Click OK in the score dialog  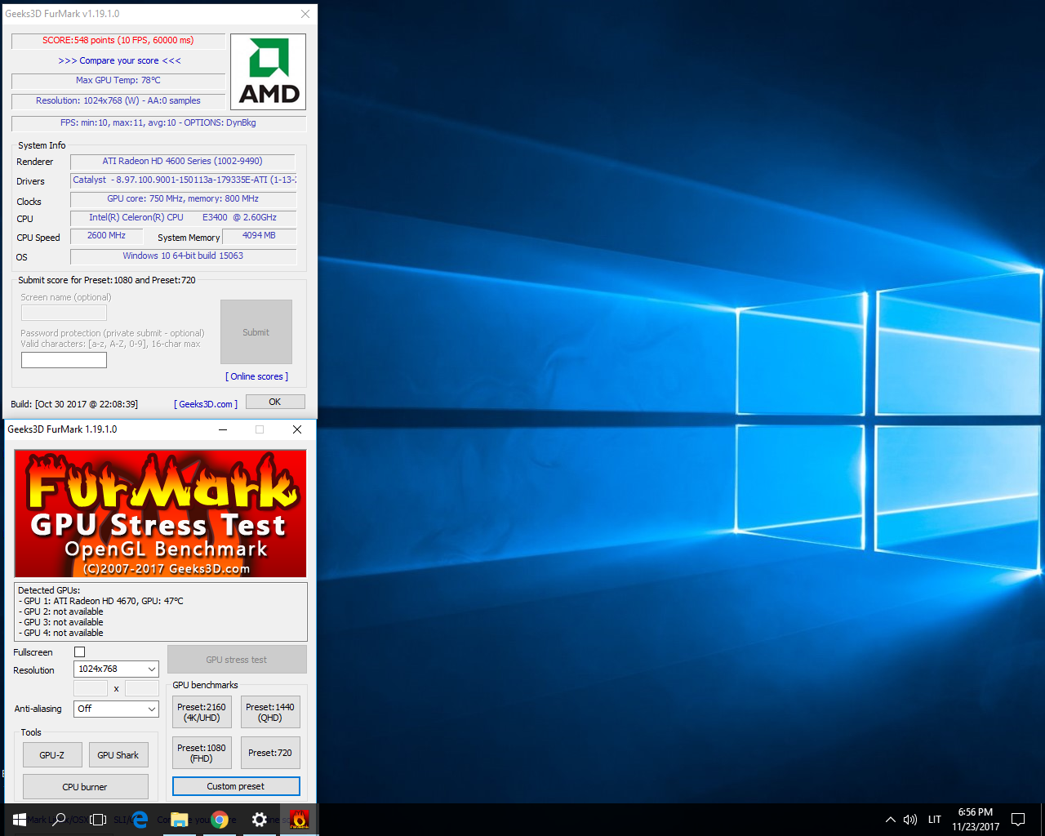(275, 402)
